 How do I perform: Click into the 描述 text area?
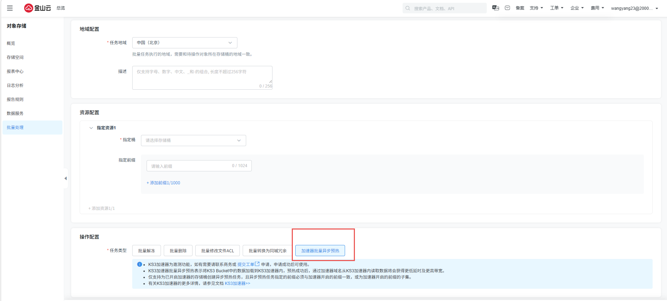click(202, 77)
